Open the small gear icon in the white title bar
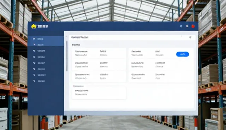The height and width of the screenshot is (130, 226). pos(190,37)
